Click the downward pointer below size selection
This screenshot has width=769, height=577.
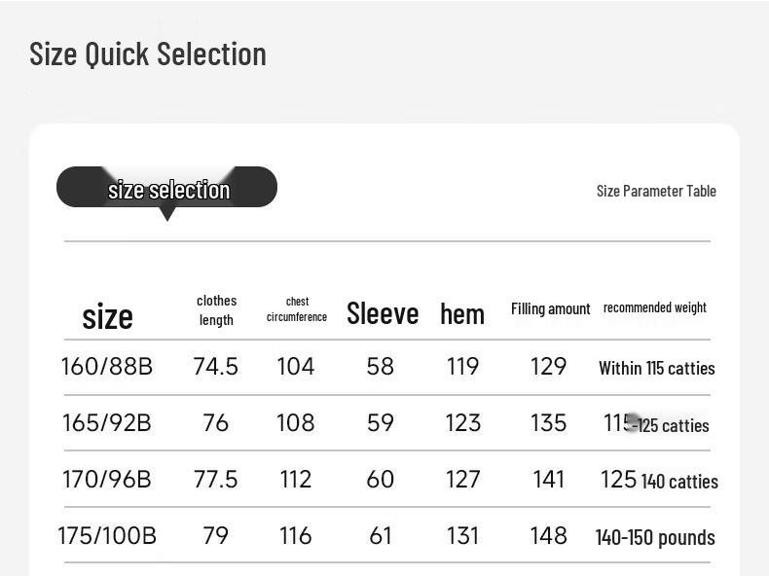(x=166, y=215)
